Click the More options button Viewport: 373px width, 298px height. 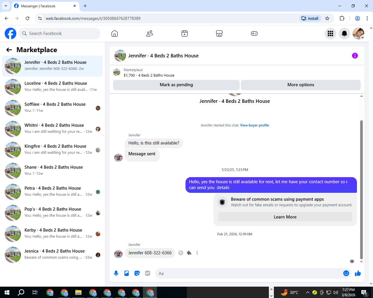(301, 85)
